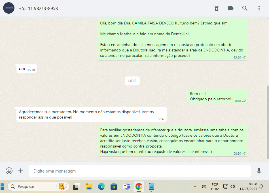Screen dimensions: 269x193
Task: Open the Notepad app on the taskbar
Action: tap(151, 186)
